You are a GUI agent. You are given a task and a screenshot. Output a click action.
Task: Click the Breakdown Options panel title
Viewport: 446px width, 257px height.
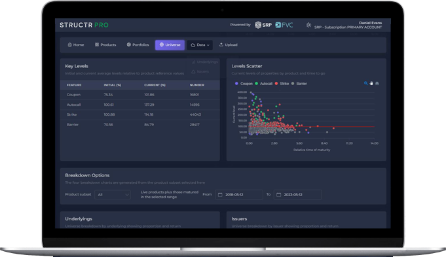pyautogui.click(x=87, y=175)
